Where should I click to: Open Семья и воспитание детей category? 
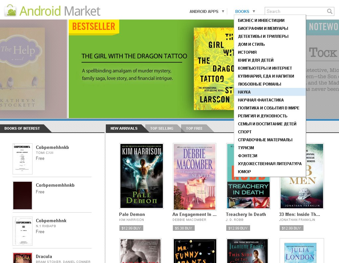270,124
